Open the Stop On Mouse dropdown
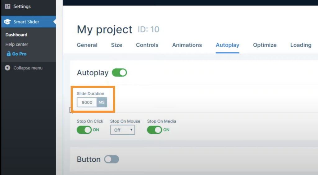The height and width of the screenshot is (175, 318). [x=122, y=130]
